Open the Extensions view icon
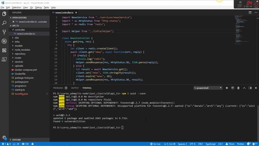Screen dimensions: 259x146 [4, 50]
